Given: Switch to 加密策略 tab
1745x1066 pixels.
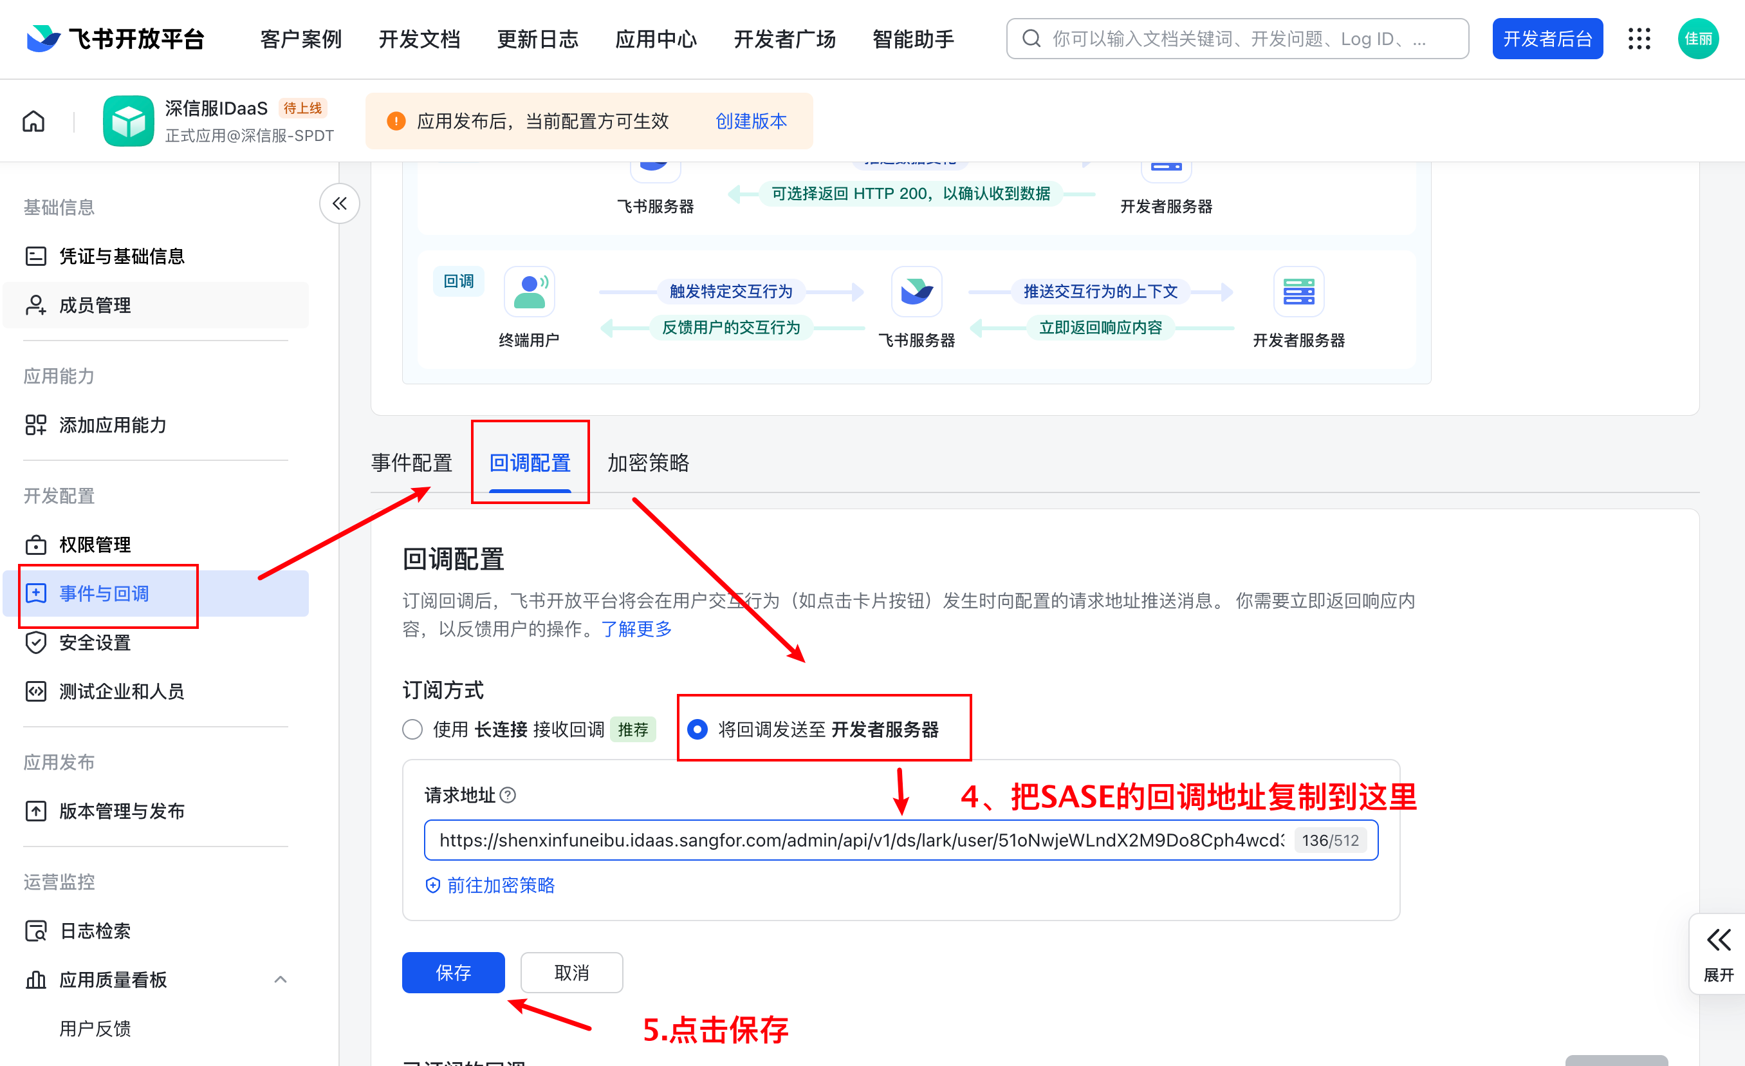Looking at the screenshot, I should (x=647, y=463).
